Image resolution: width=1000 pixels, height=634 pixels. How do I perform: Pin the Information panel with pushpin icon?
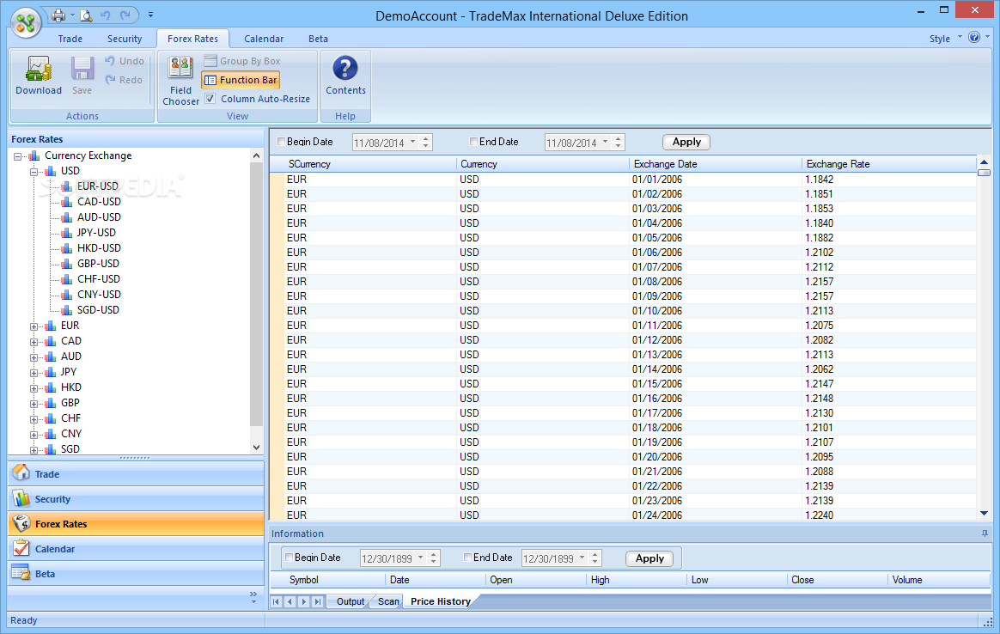[x=985, y=533]
